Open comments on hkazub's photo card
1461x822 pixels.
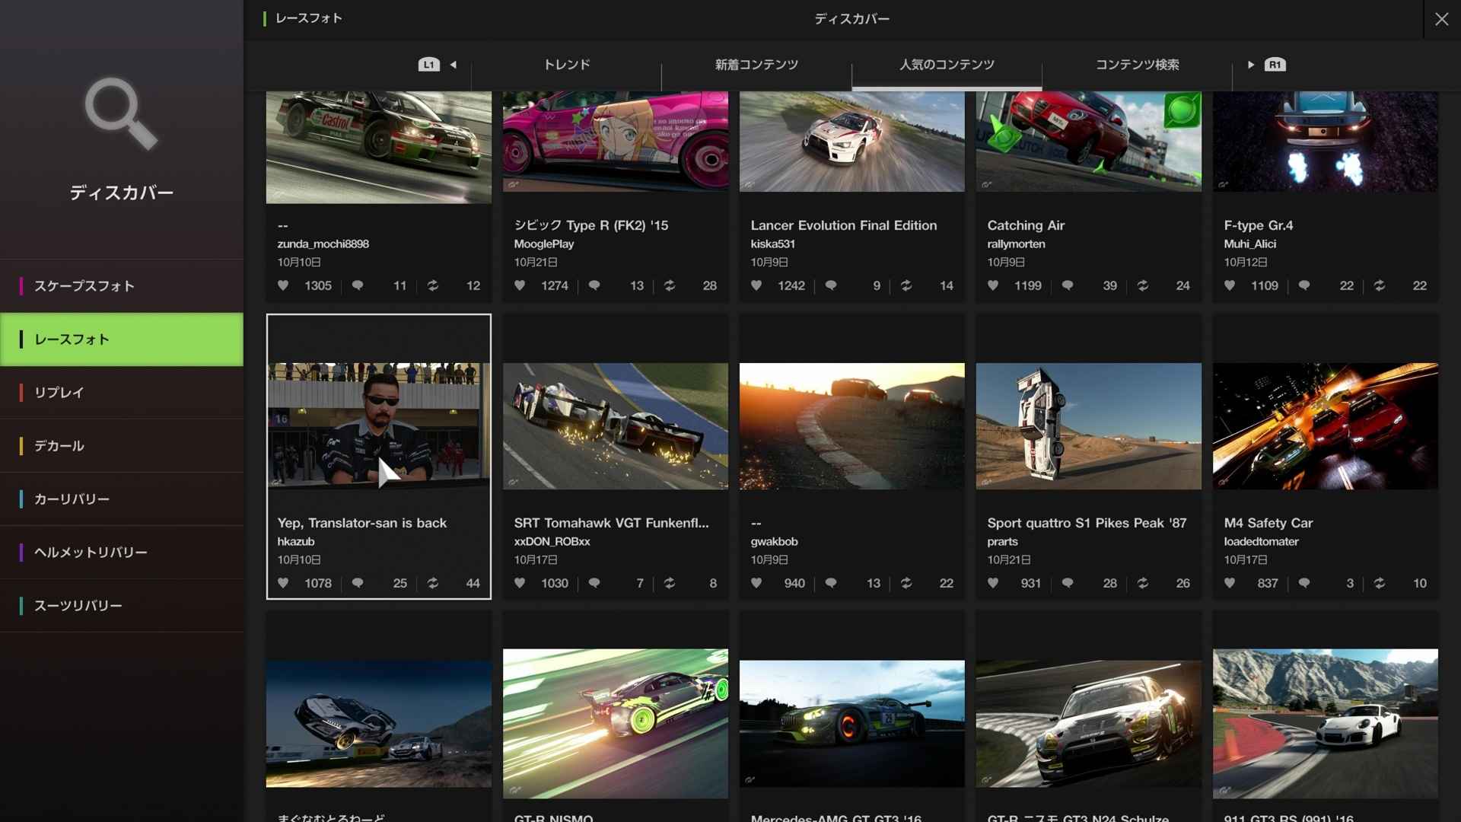point(358,583)
